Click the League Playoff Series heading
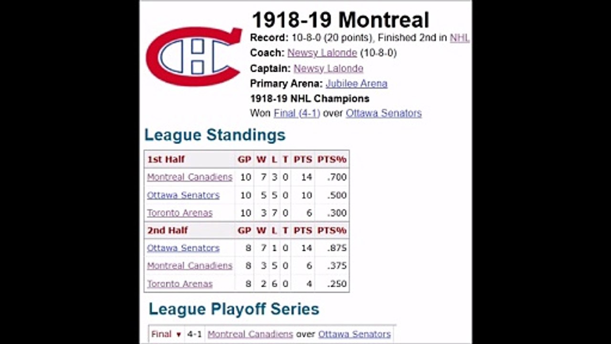Screen dimensions: 611x344 pos(234,309)
